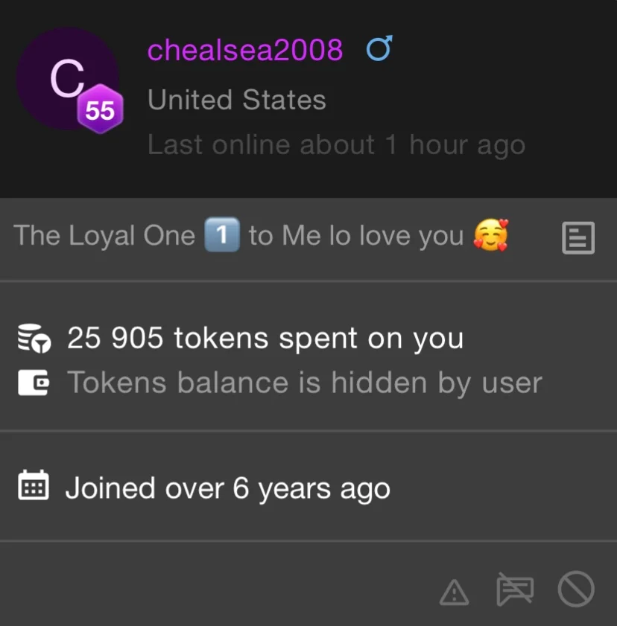Report user via warning triangle icon
Screen dimensions: 617x626
(x=454, y=592)
